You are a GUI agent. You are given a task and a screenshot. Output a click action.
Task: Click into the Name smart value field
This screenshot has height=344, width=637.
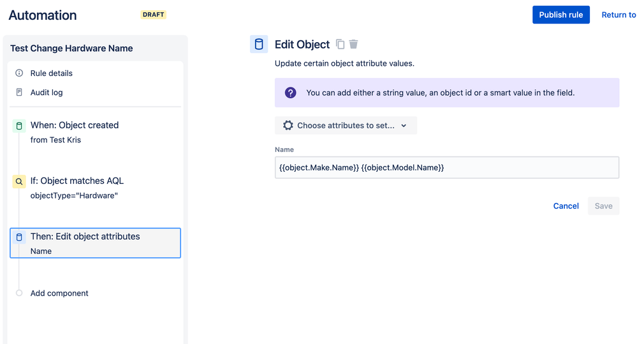coord(447,167)
